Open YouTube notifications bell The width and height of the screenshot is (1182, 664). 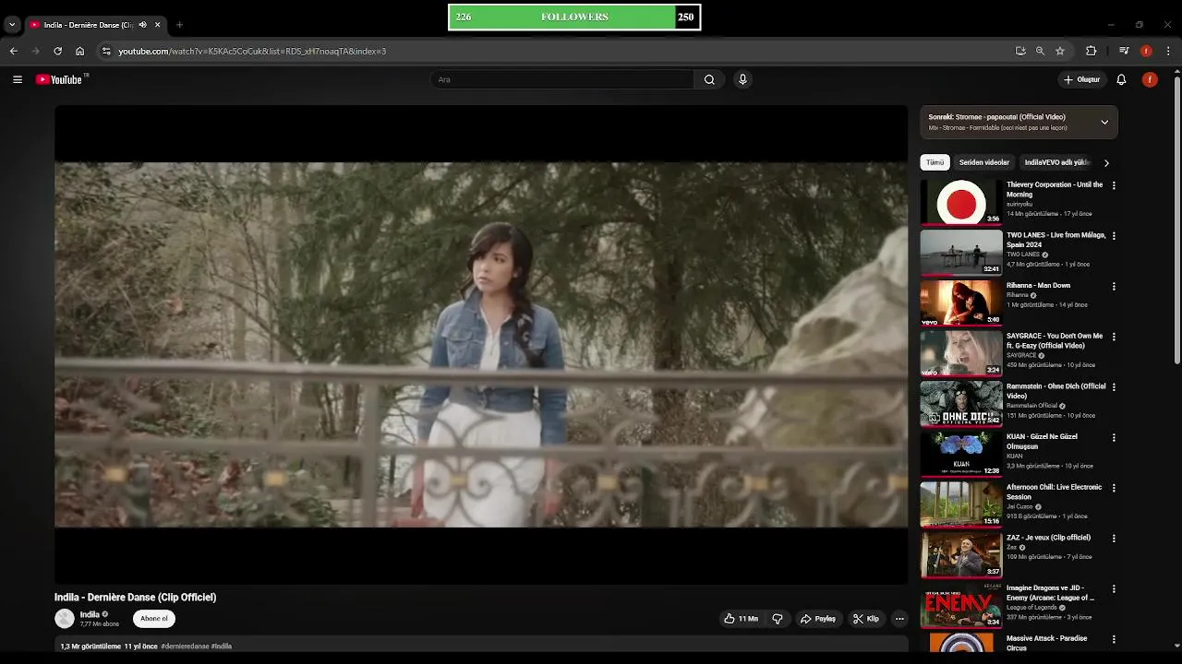[x=1121, y=79]
